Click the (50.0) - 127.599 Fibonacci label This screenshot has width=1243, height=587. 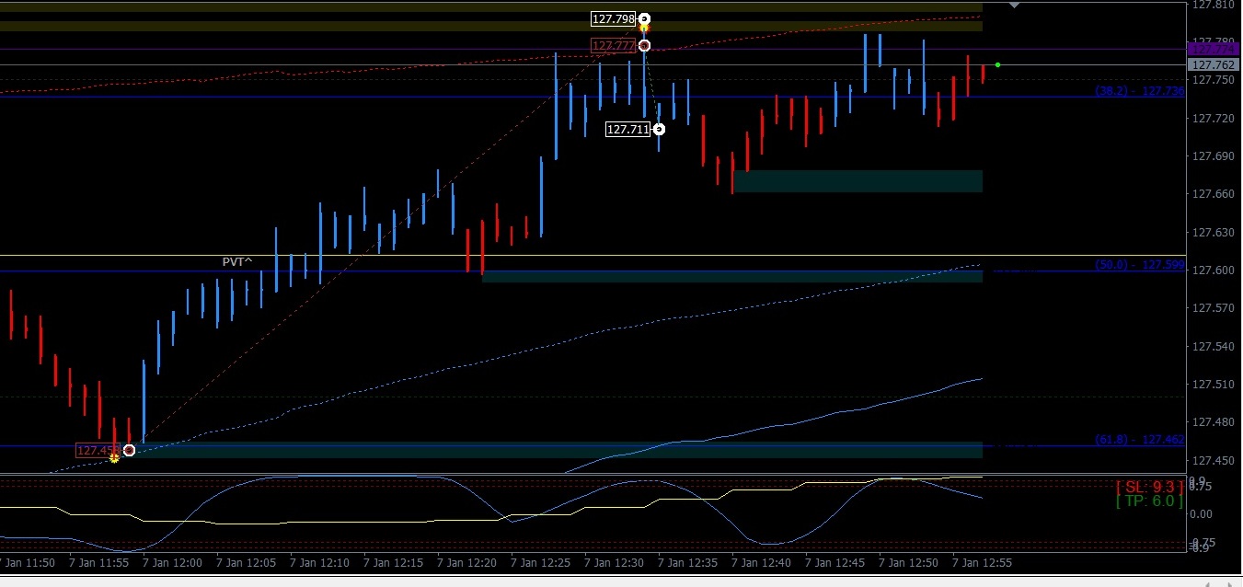coord(1139,265)
